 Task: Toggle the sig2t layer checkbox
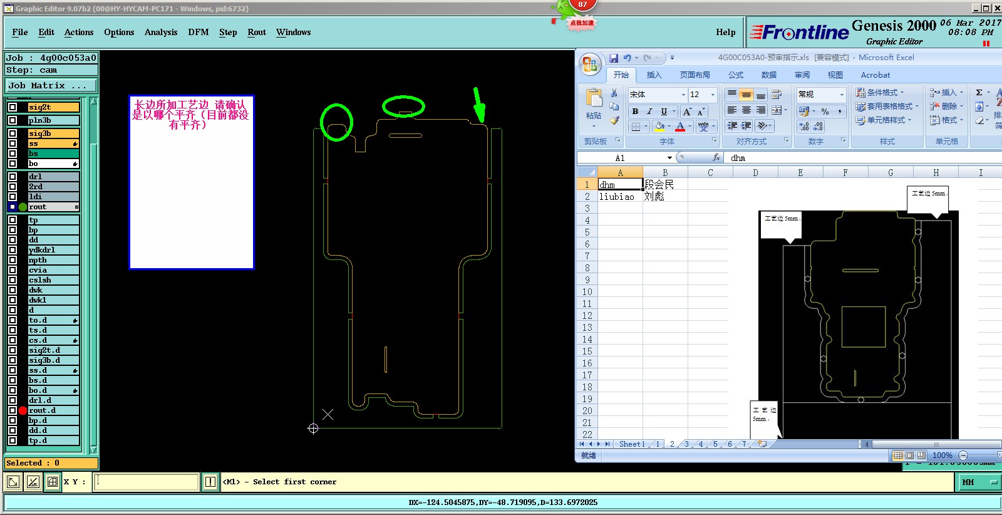13,107
